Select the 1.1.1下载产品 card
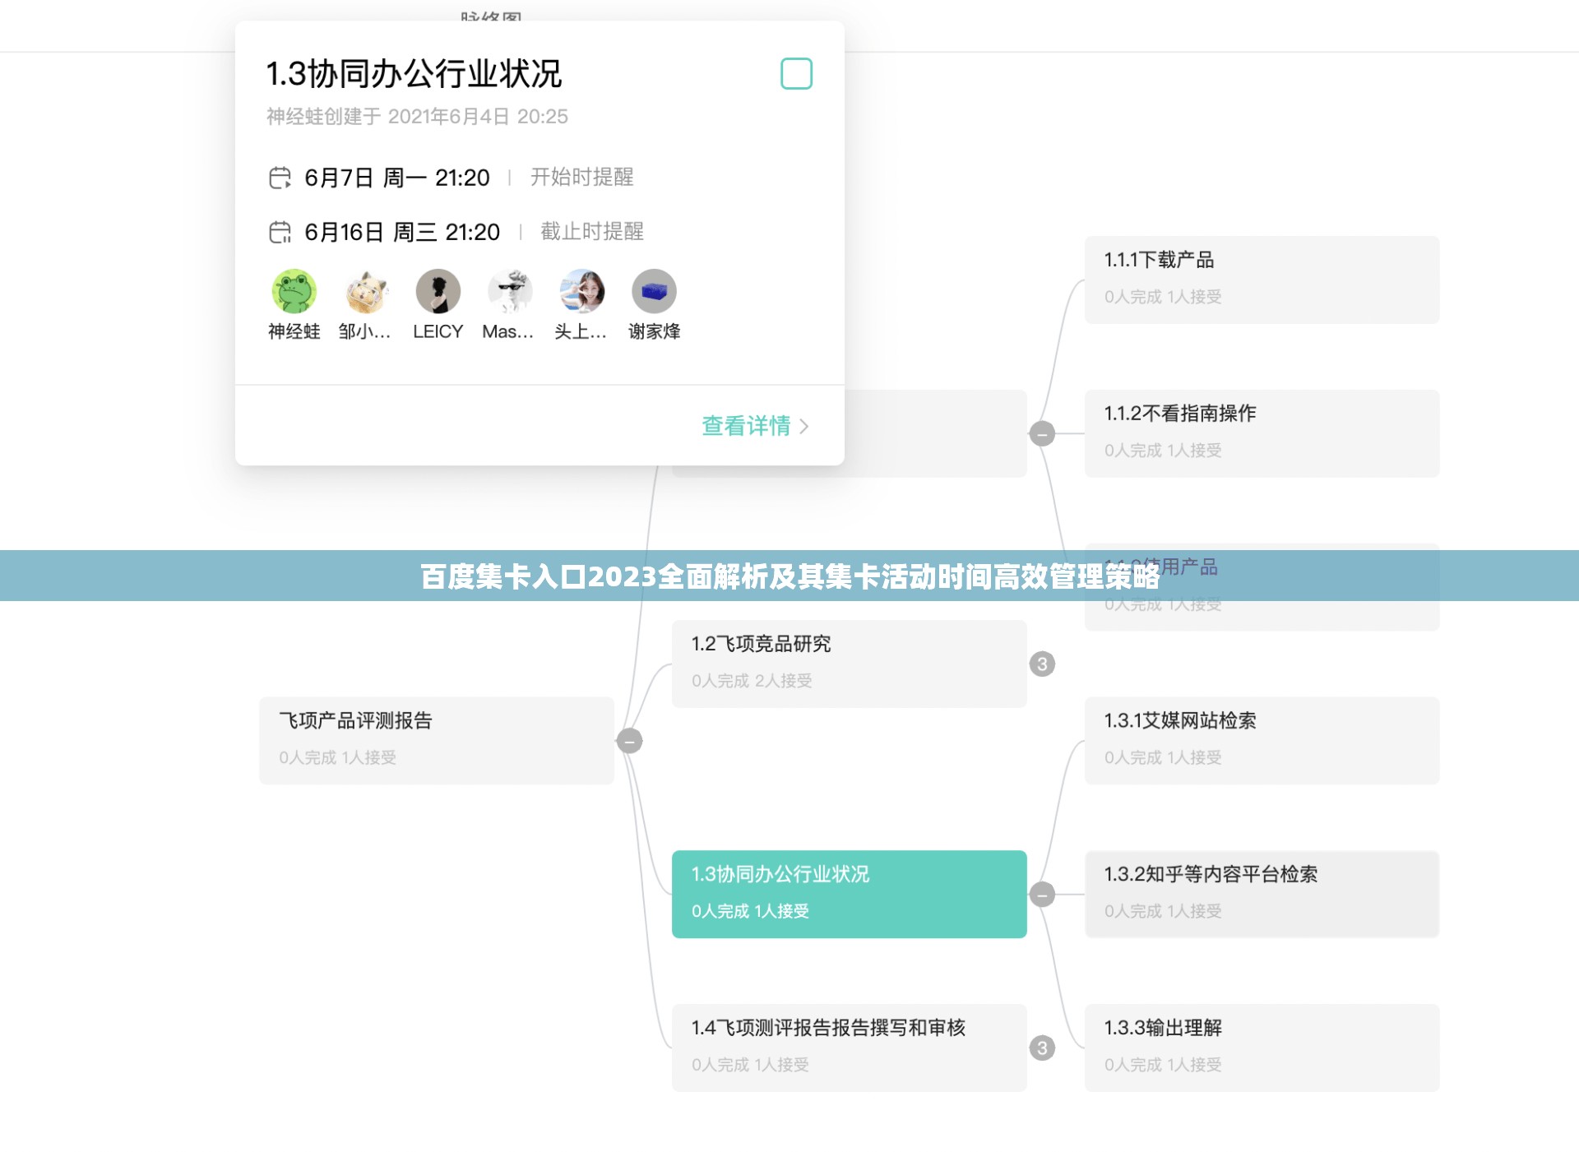The height and width of the screenshot is (1152, 1579). 1262,280
